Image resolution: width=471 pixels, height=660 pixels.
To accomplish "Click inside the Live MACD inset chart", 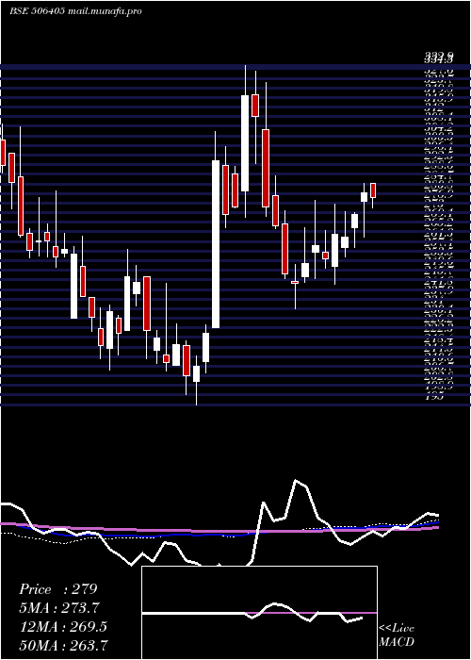I will coord(259,613).
